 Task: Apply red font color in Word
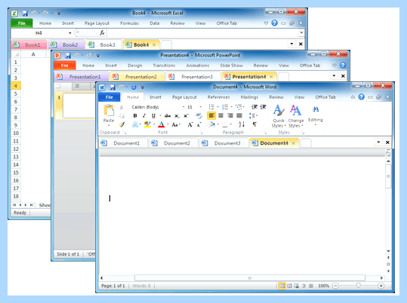pyautogui.click(x=161, y=124)
